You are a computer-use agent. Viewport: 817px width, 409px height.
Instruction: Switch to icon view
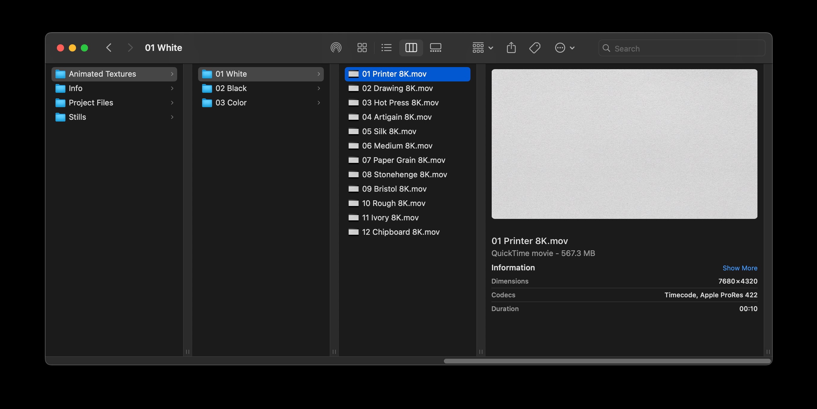362,48
